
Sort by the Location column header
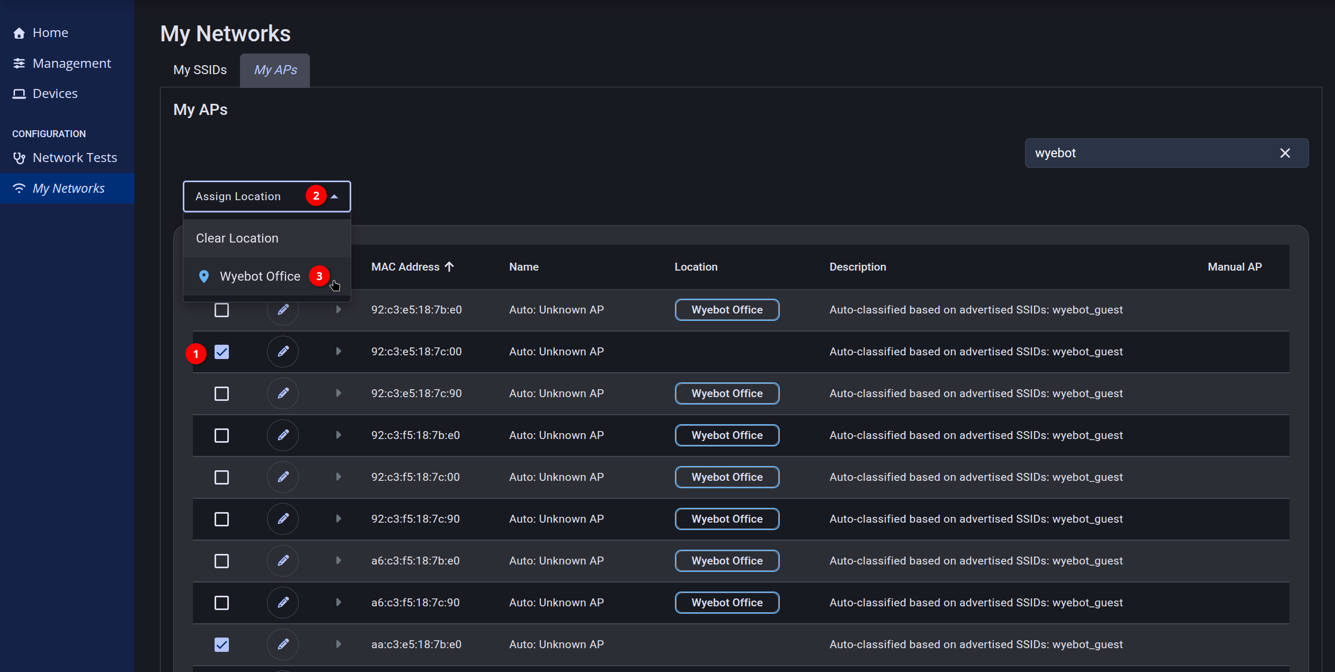pyautogui.click(x=696, y=267)
